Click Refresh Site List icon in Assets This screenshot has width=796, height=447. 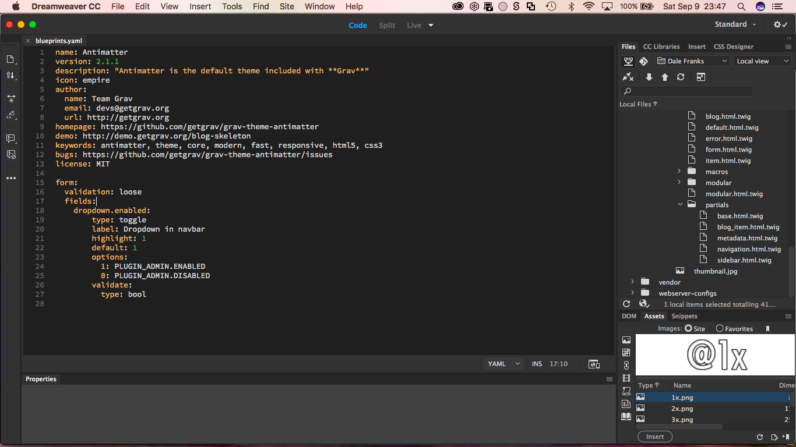(x=760, y=437)
